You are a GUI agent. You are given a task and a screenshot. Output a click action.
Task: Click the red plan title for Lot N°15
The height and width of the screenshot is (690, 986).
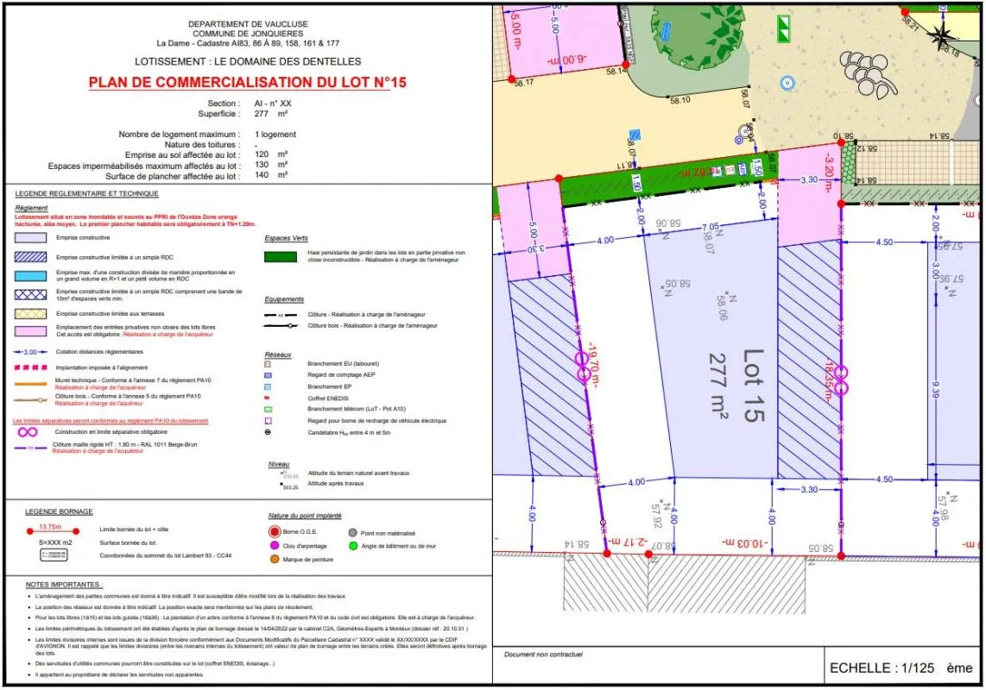(x=247, y=83)
